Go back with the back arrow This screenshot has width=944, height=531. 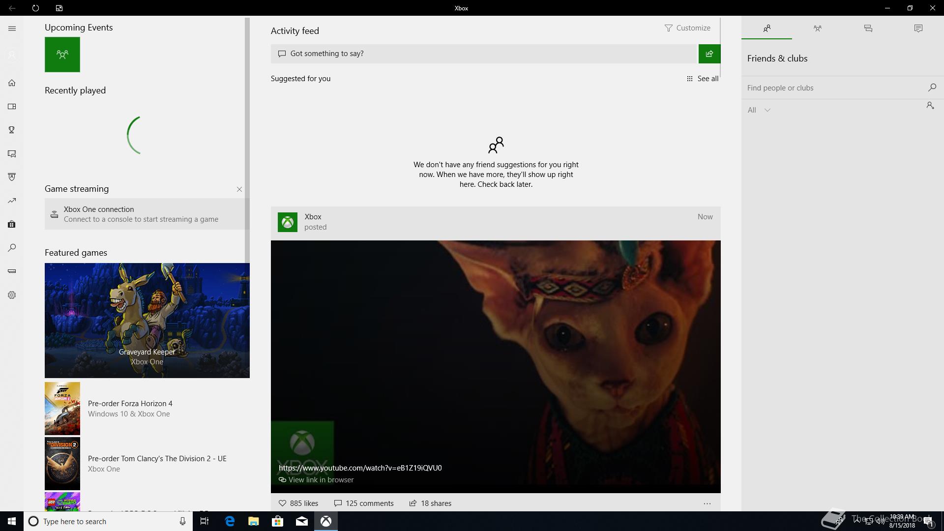click(x=12, y=8)
